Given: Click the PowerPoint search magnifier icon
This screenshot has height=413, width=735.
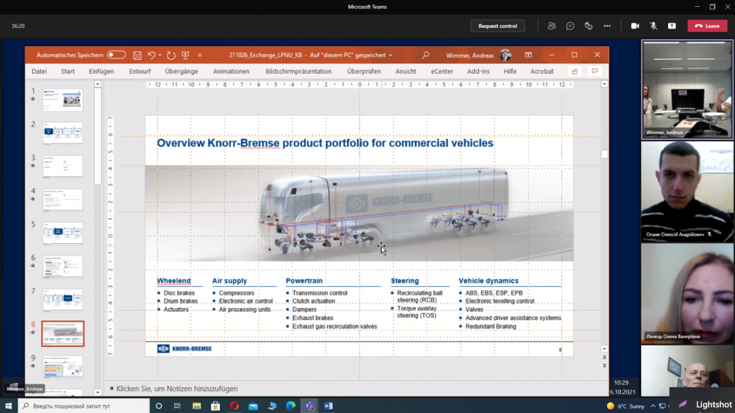Looking at the screenshot, I should tap(426, 55).
